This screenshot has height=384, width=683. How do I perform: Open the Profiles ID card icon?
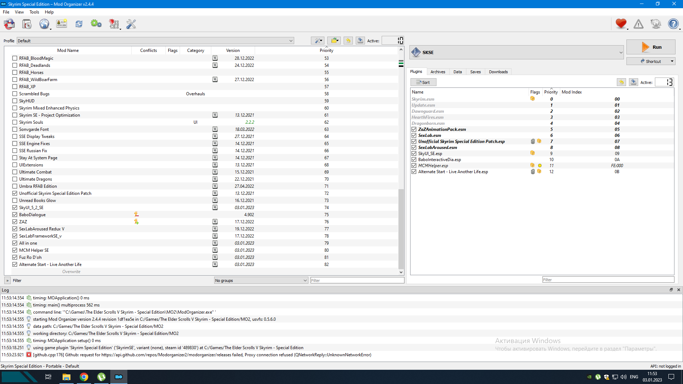click(x=62, y=24)
